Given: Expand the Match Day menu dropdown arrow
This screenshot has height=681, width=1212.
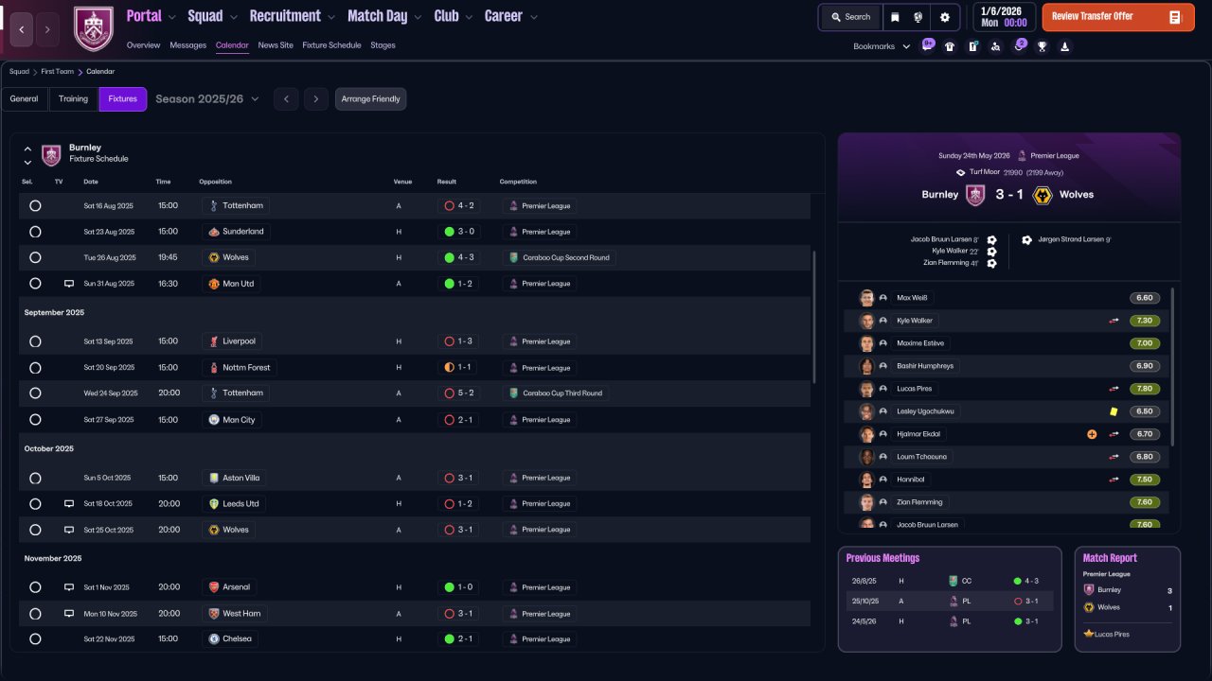Looking at the screenshot, I should pos(418,17).
